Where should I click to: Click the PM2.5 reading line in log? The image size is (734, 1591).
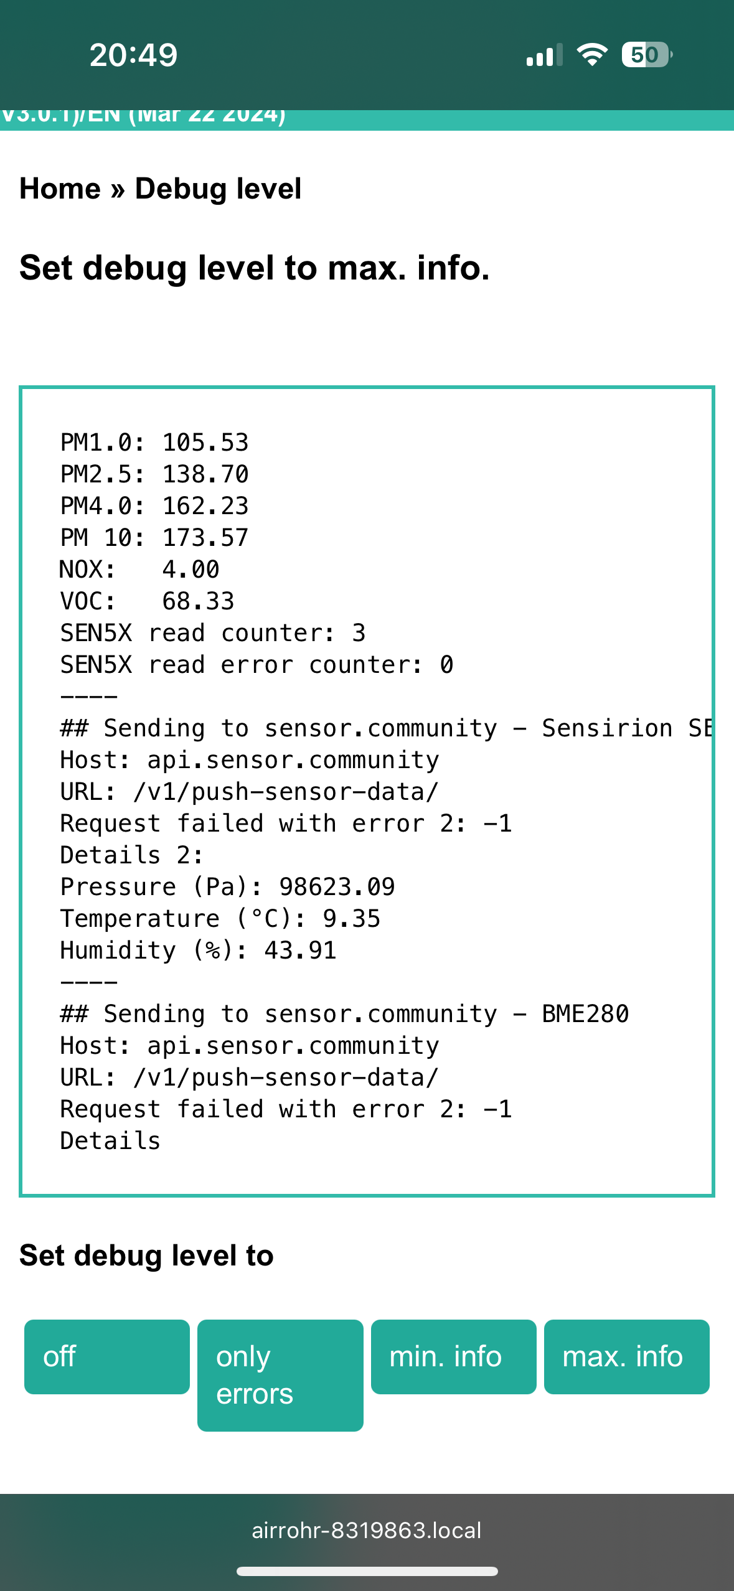pos(154,474)
